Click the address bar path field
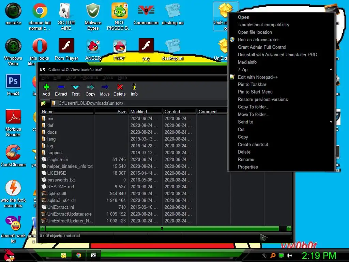 coord(140,103)
